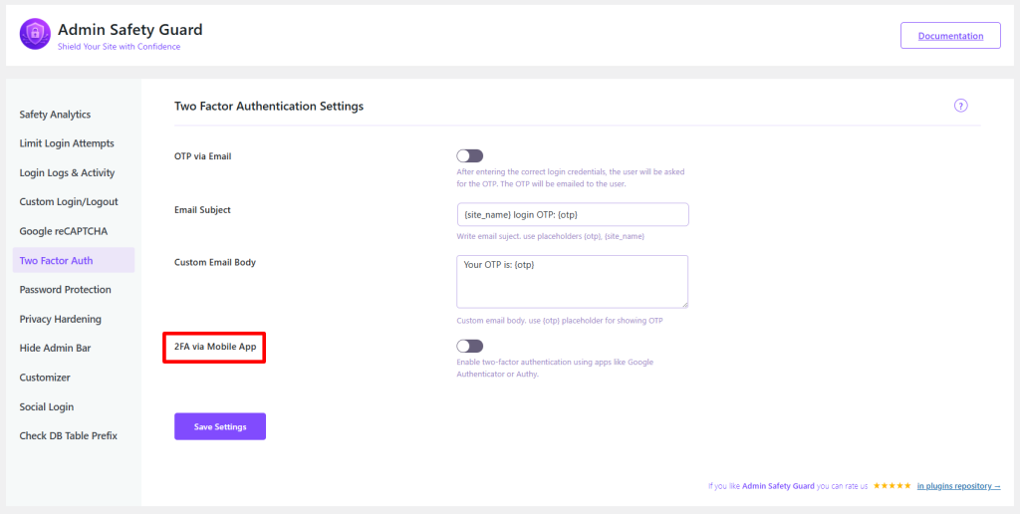Screen dimensions: 1020x514
Task: Select Custom Login/Logout menu item
Action: 69,202
